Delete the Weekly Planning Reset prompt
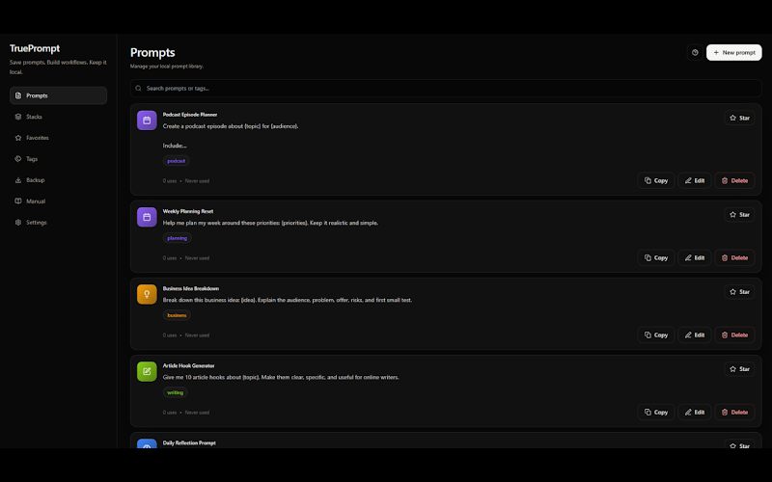 point(734,257)
